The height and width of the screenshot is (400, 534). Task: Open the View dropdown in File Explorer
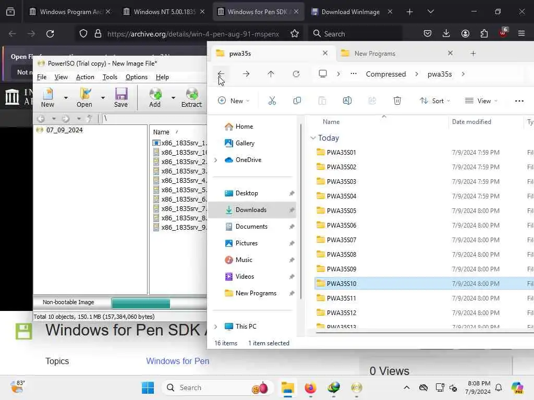click(481, 101)
